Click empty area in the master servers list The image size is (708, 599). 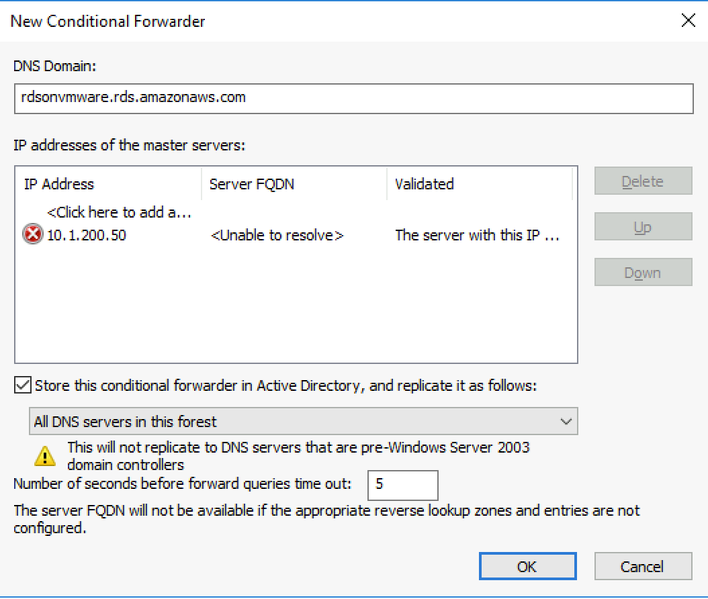[296, 309]
